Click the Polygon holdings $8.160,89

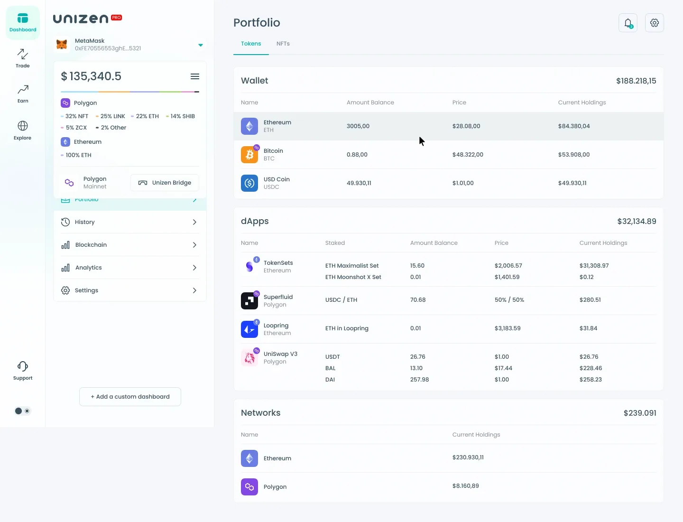[x=466, y=486]
